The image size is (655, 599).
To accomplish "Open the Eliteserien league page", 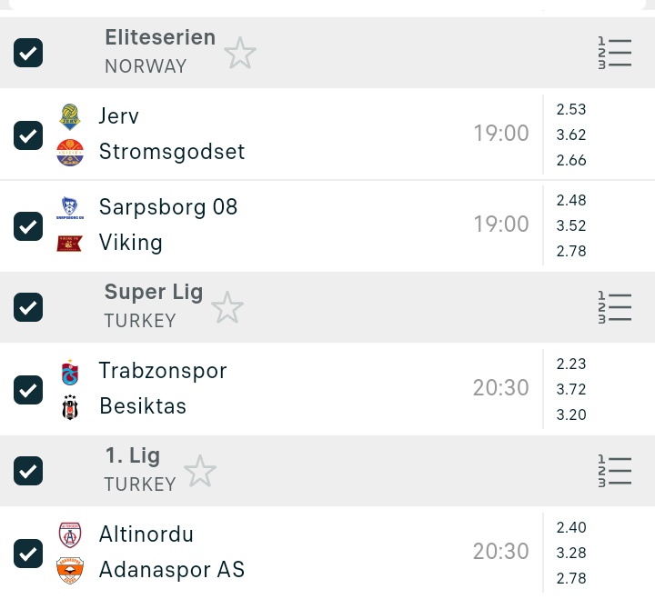I will [x=160, y=38].
